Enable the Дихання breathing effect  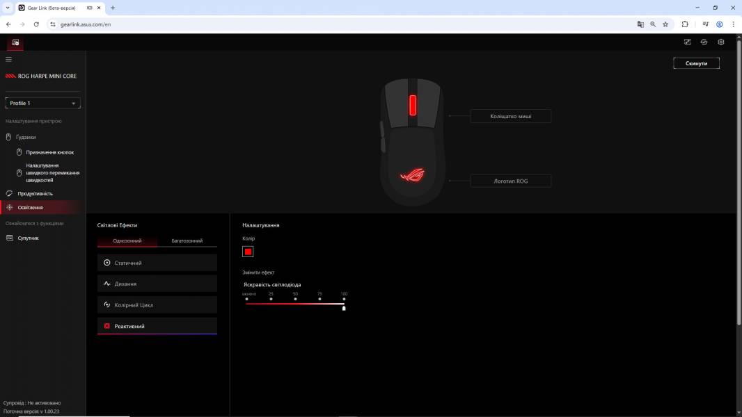[157, 284]
